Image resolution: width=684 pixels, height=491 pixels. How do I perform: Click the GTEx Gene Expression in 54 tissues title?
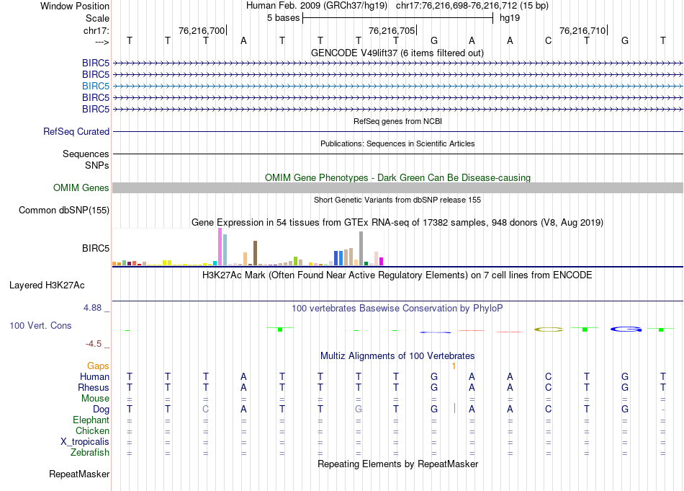[x=397, y=222]
